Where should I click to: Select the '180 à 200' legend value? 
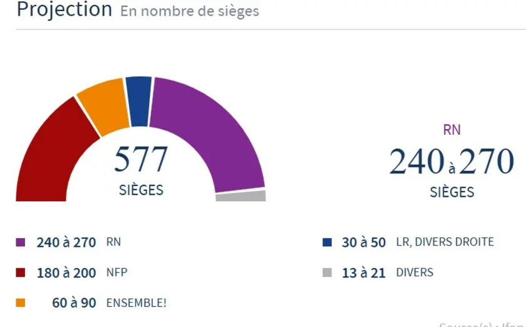tap(66, 272)
